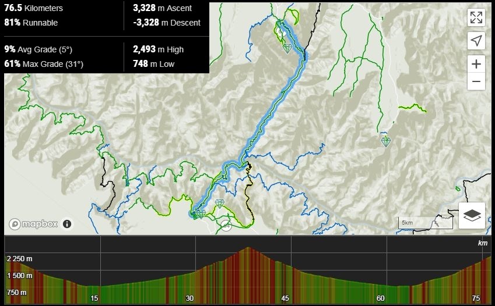The width and height of the screenshot is (495, 306).
Task: Open the Mapbox attribution info icon
Action: [x=67, y=224]
